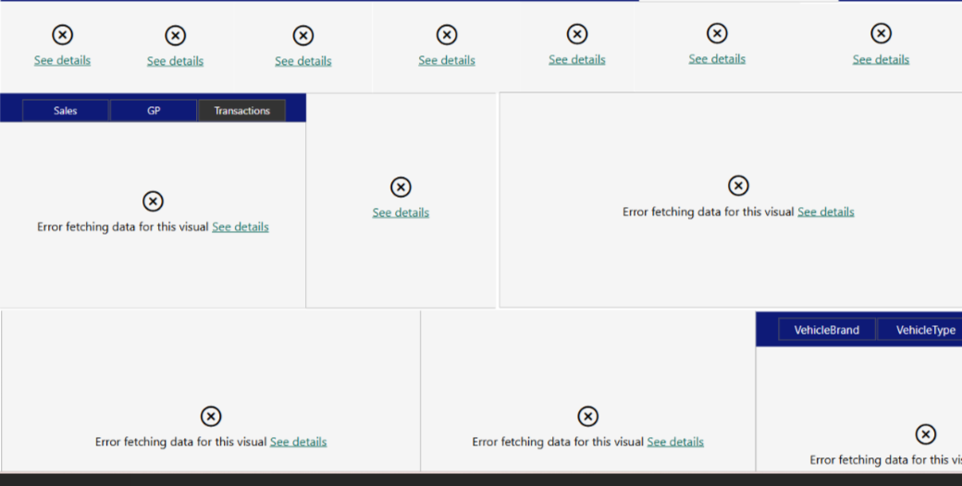Click See details in the third top-row card from left
The height and width of the screenshot is (486, 962).
[303, 61]
